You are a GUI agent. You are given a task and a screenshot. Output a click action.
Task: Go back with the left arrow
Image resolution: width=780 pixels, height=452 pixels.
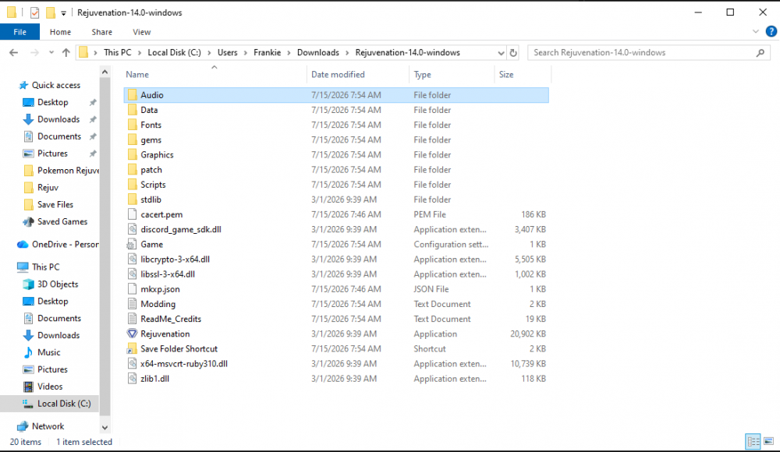pos(13,52)
